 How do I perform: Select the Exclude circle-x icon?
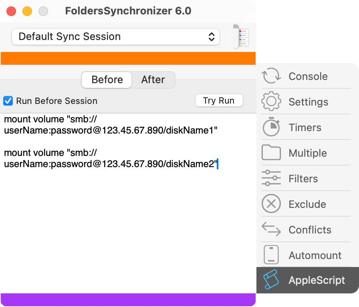[271, 203]
